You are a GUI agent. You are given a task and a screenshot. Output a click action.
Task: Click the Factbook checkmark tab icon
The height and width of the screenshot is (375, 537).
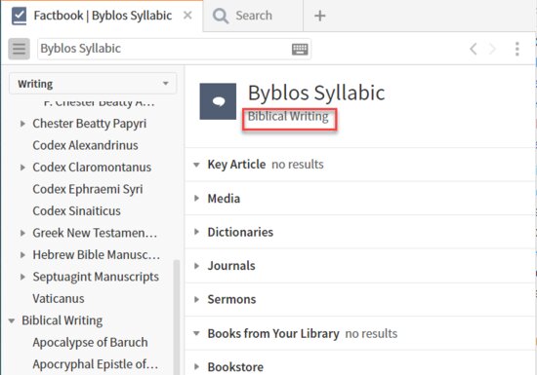[x=19, y=16]
